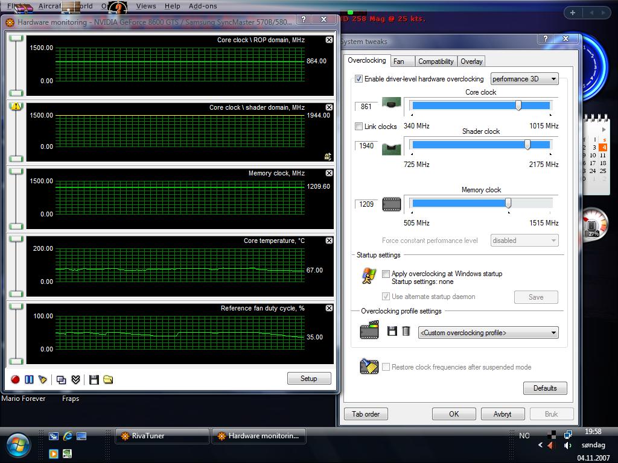Screen dimensions: 618x463
Task: Save the overclocking profile with the floppy icon
Action: coord(392,331)
